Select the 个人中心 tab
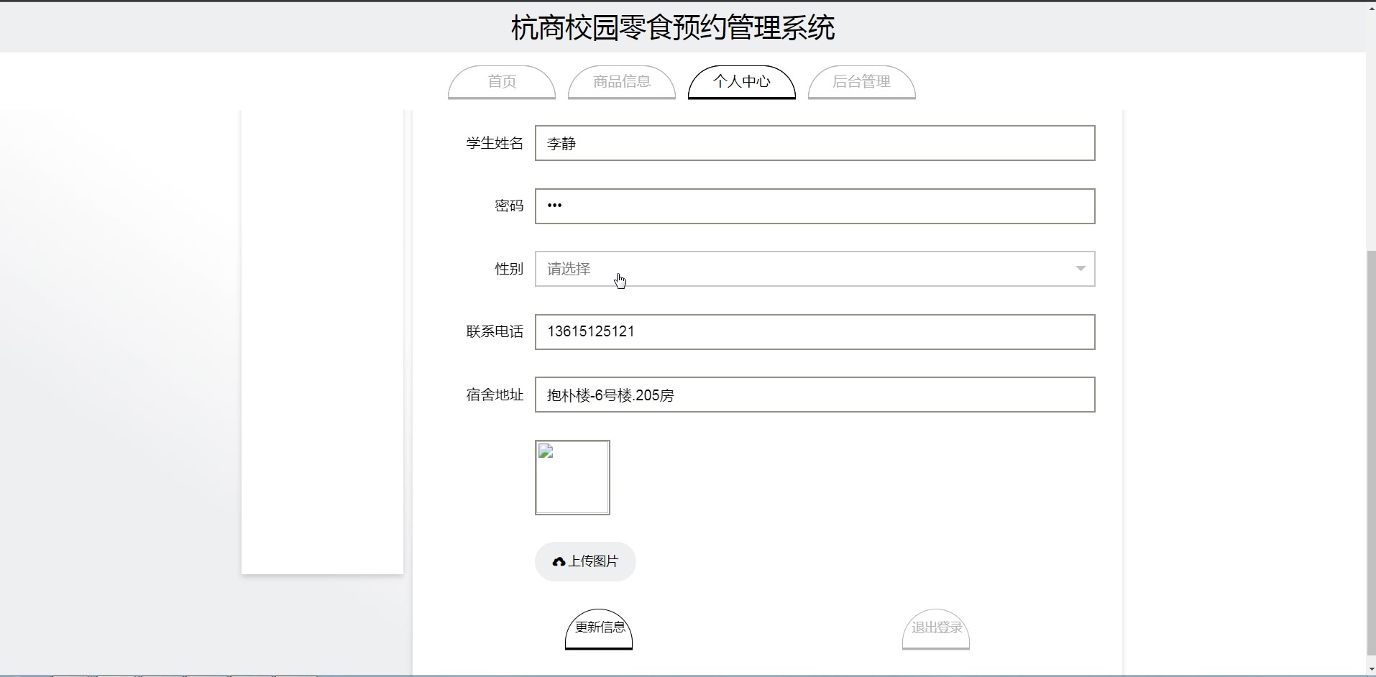 742,82
